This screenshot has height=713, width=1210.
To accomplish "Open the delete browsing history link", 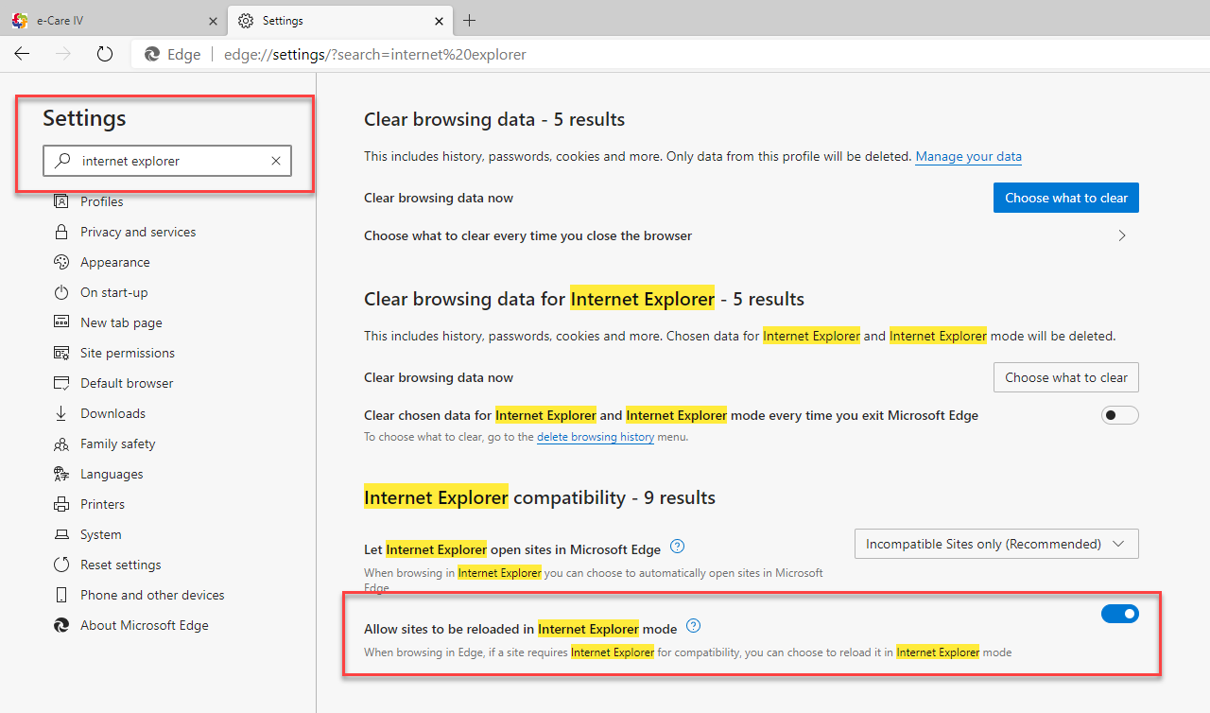I will pyautogui.click(x=595, y=437).
